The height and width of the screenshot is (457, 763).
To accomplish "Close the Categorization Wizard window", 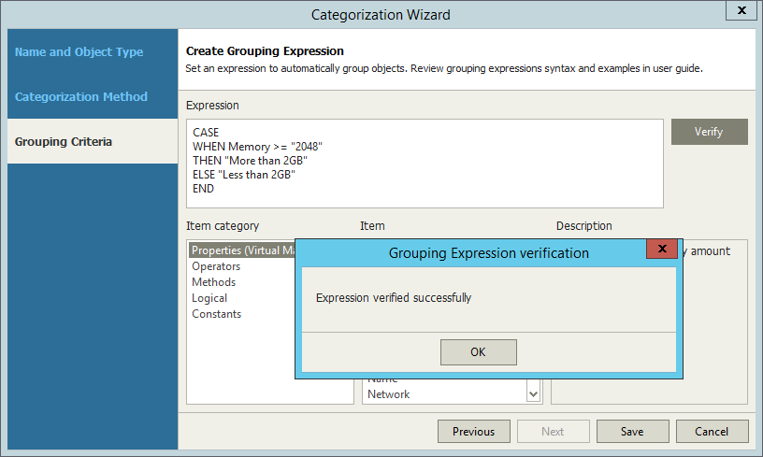I will click(741, 10).
